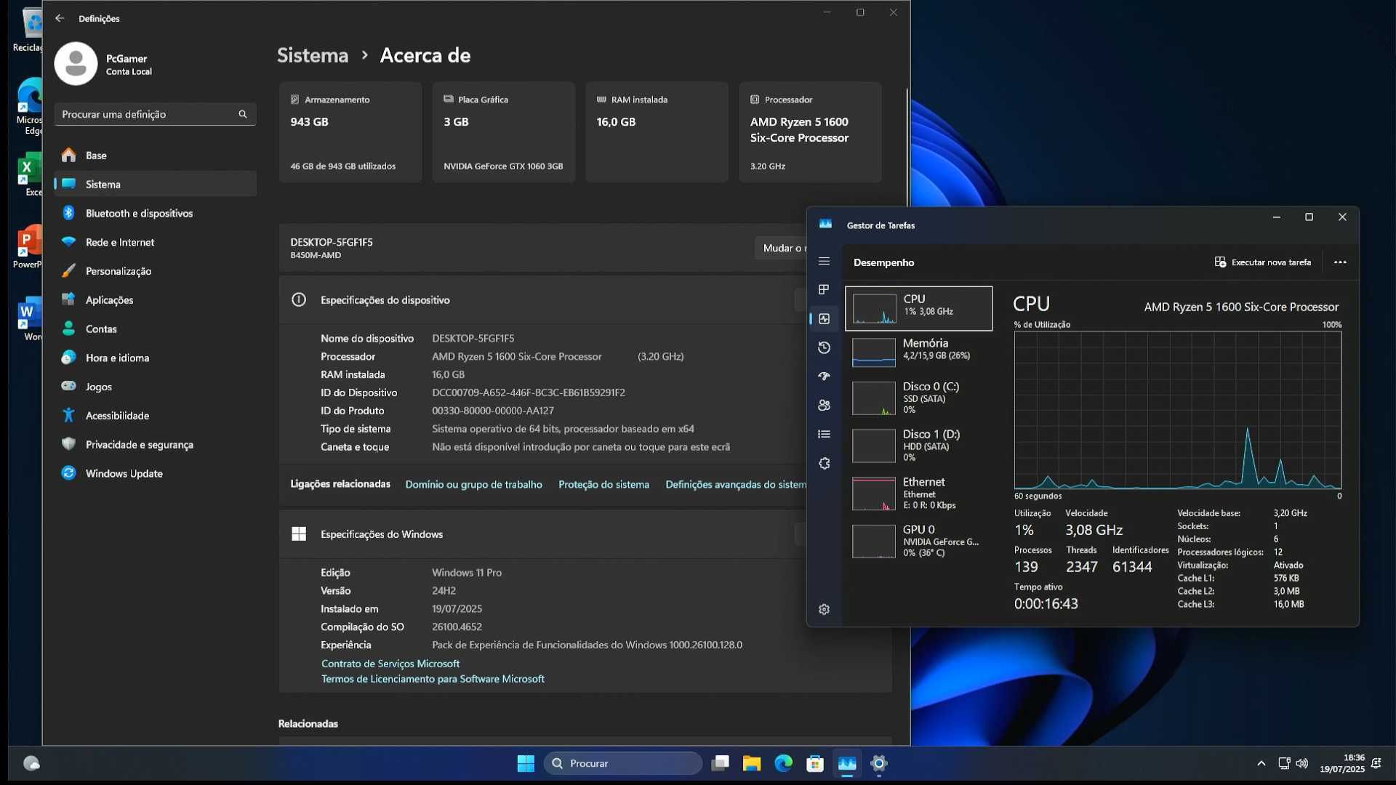Viewport: 1396px width, 785px height.
Task: Select the Performance tab icon in Task Manager
Action: [824, 318]
